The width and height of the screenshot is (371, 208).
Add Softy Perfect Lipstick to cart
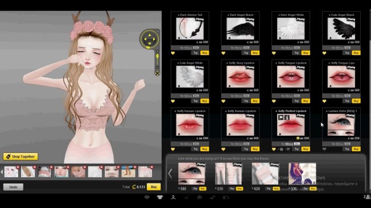288,149
